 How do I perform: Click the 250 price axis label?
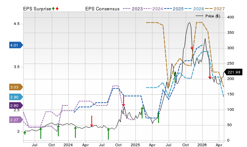(230, 63)
